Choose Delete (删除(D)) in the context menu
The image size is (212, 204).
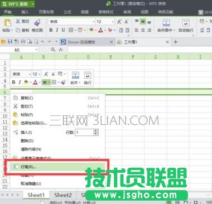coord(57,140)
